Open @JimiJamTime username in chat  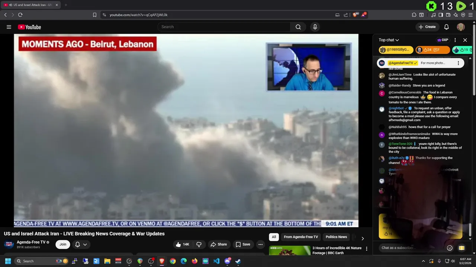400,75
